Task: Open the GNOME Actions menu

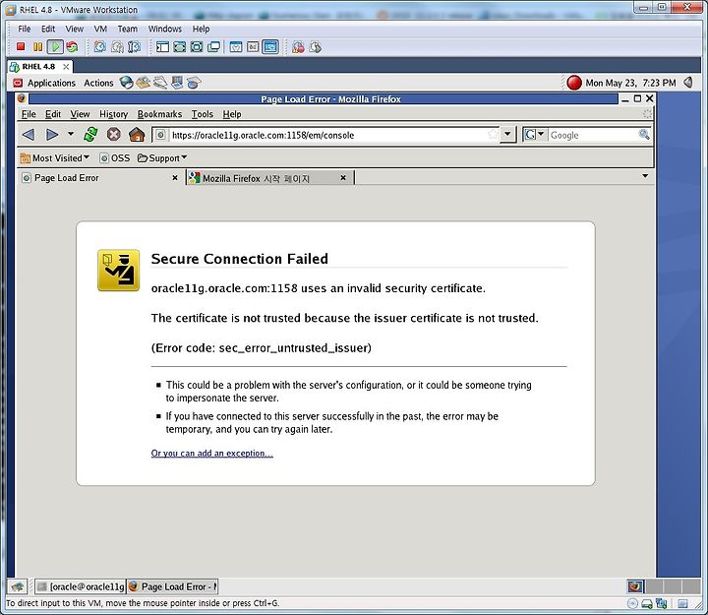Action: pyautogui.click(x=98, y=83)
